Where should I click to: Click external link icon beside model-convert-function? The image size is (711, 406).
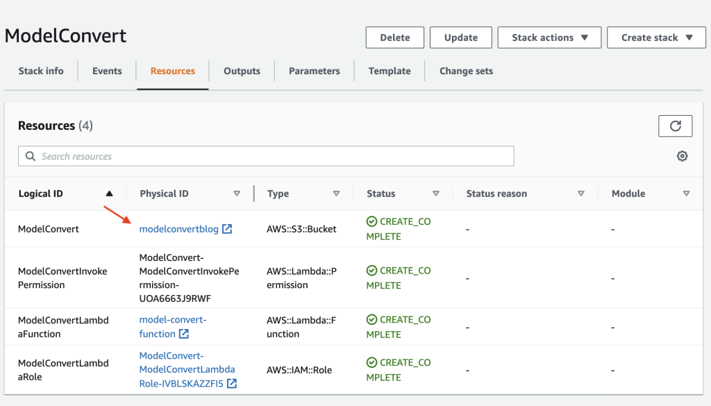(184, 334)
